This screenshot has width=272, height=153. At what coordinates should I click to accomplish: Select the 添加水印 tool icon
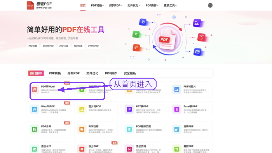(x=34, y=149)
